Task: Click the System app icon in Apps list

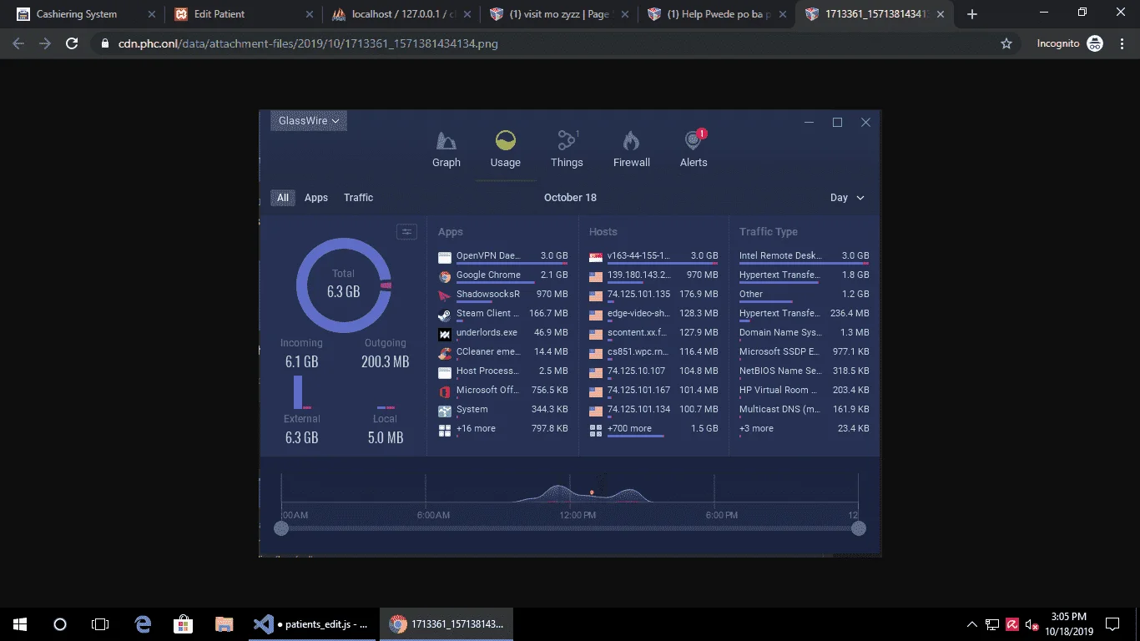Action: 445,410
